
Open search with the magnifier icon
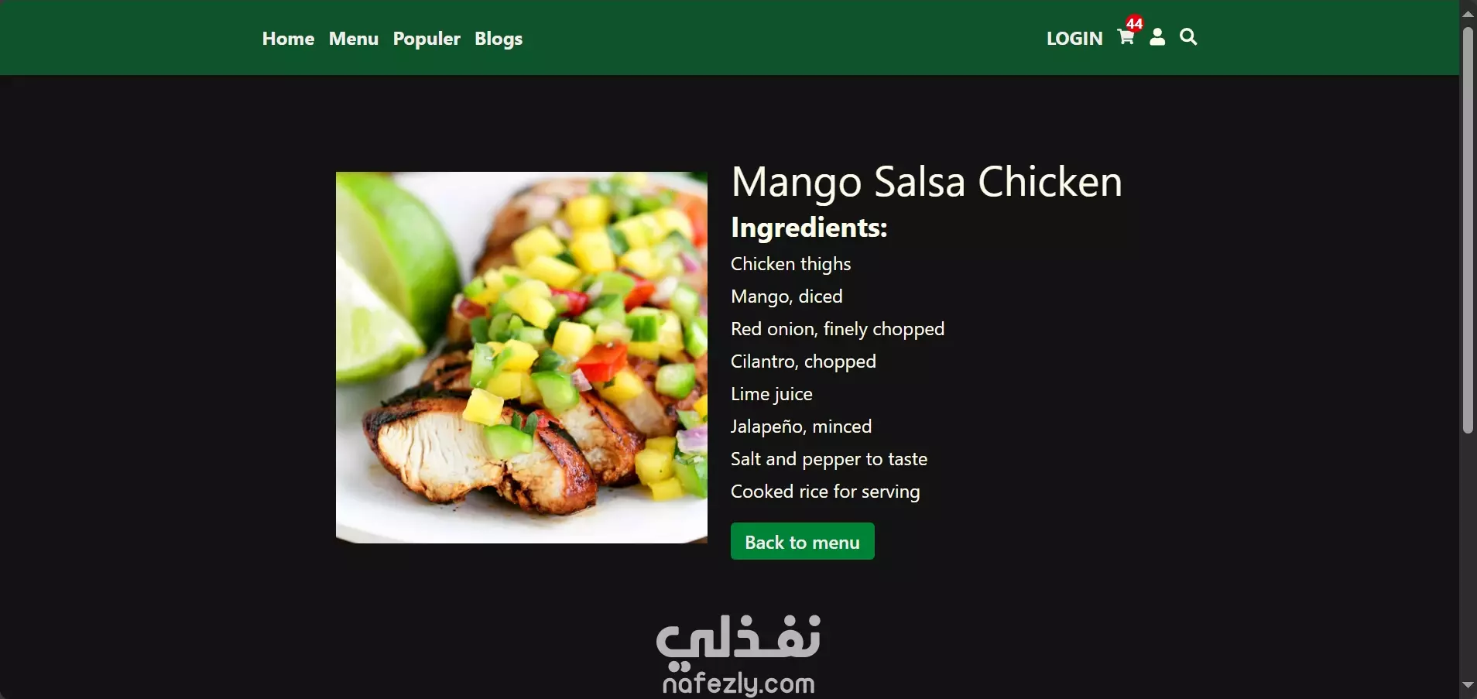coord(1188,37)
